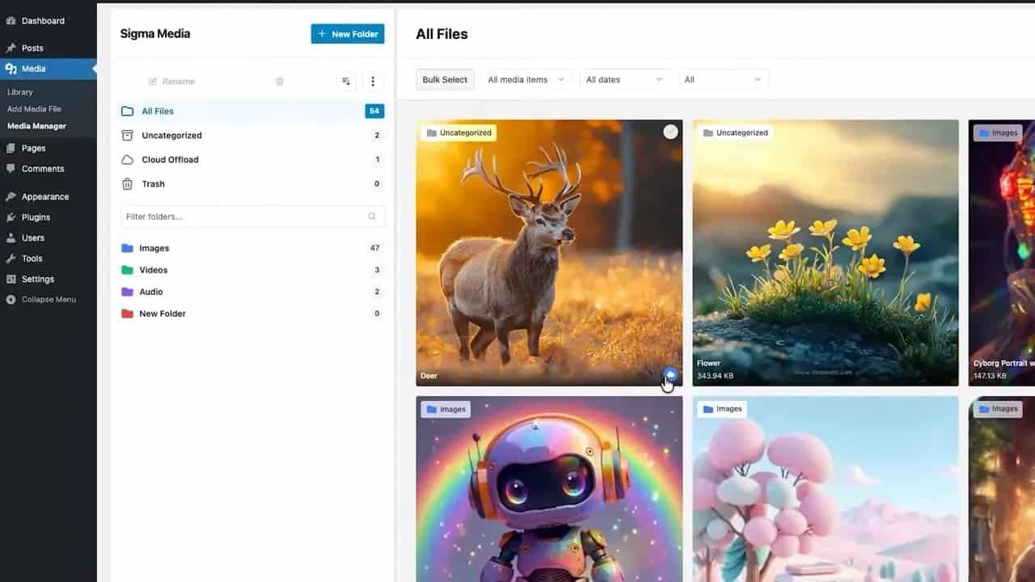Open the All media items dropdown

click(526, 79)
